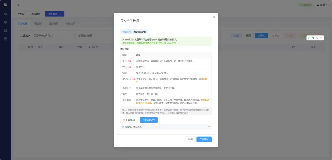The image size is (332, 160).
Task: Remove the uploaded file 分班导入模板2.xlsx
Action: pos(209,127)
